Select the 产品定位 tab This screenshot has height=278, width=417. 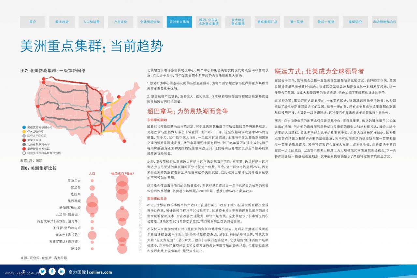(x=121, y=22)
